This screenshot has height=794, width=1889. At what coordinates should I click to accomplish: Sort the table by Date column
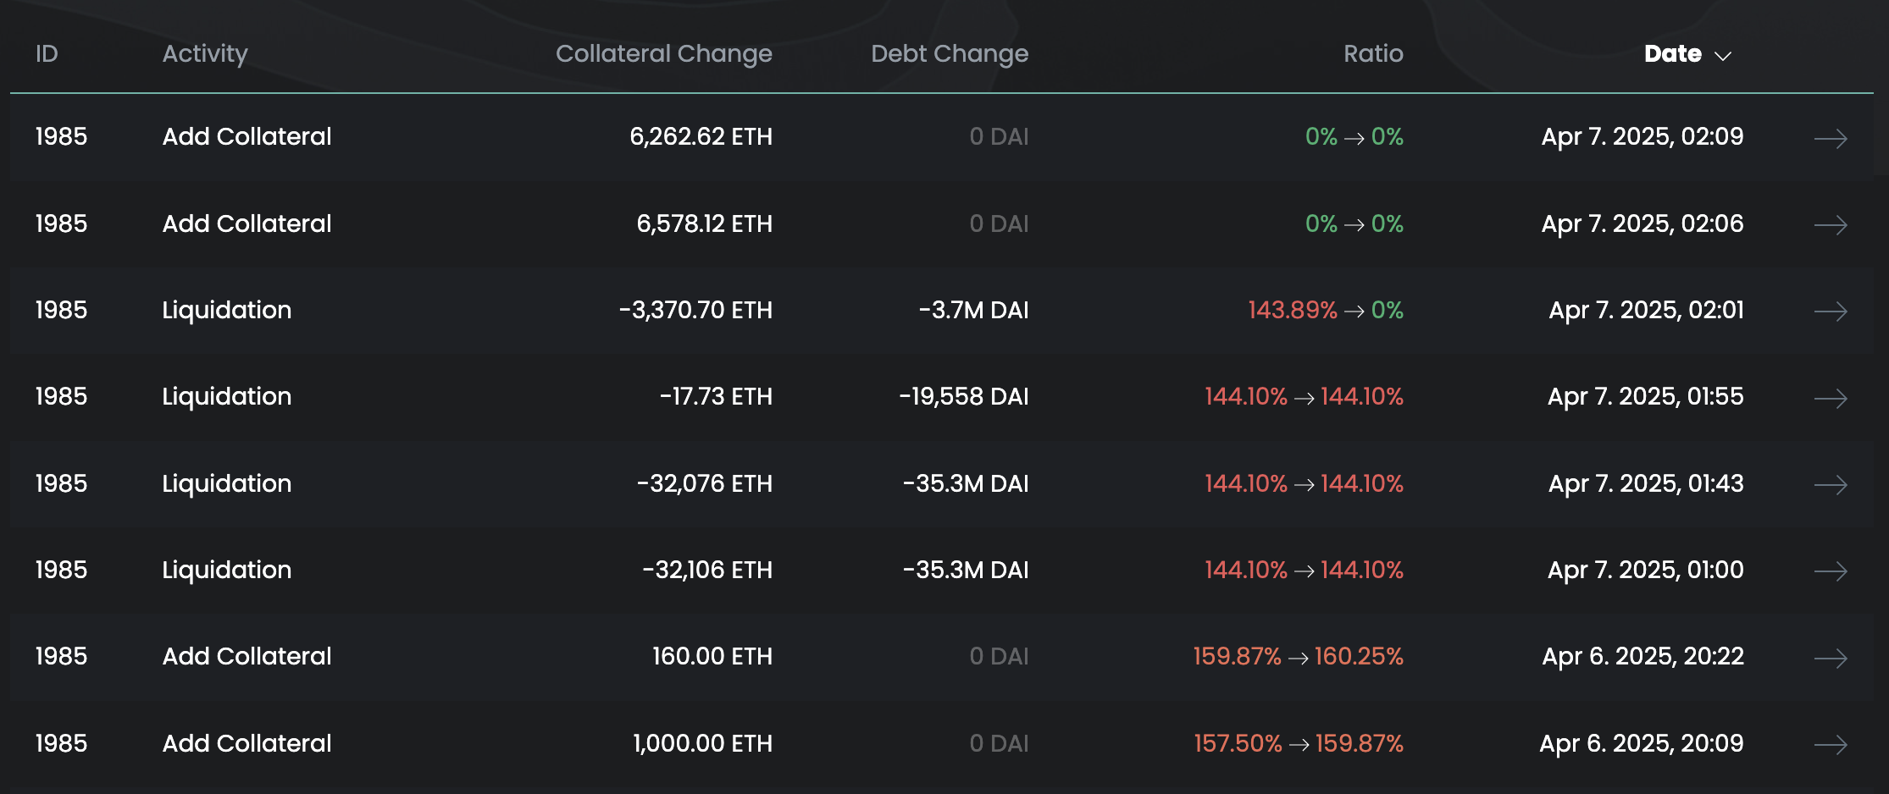(1672, 54)
